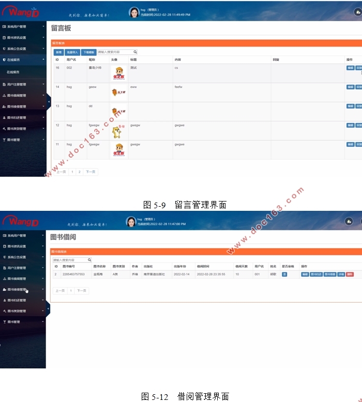Screen dimensions: 362x402
Task: Click 编辑 button in the 金瓶梅 row
Action: pos(305,274)
